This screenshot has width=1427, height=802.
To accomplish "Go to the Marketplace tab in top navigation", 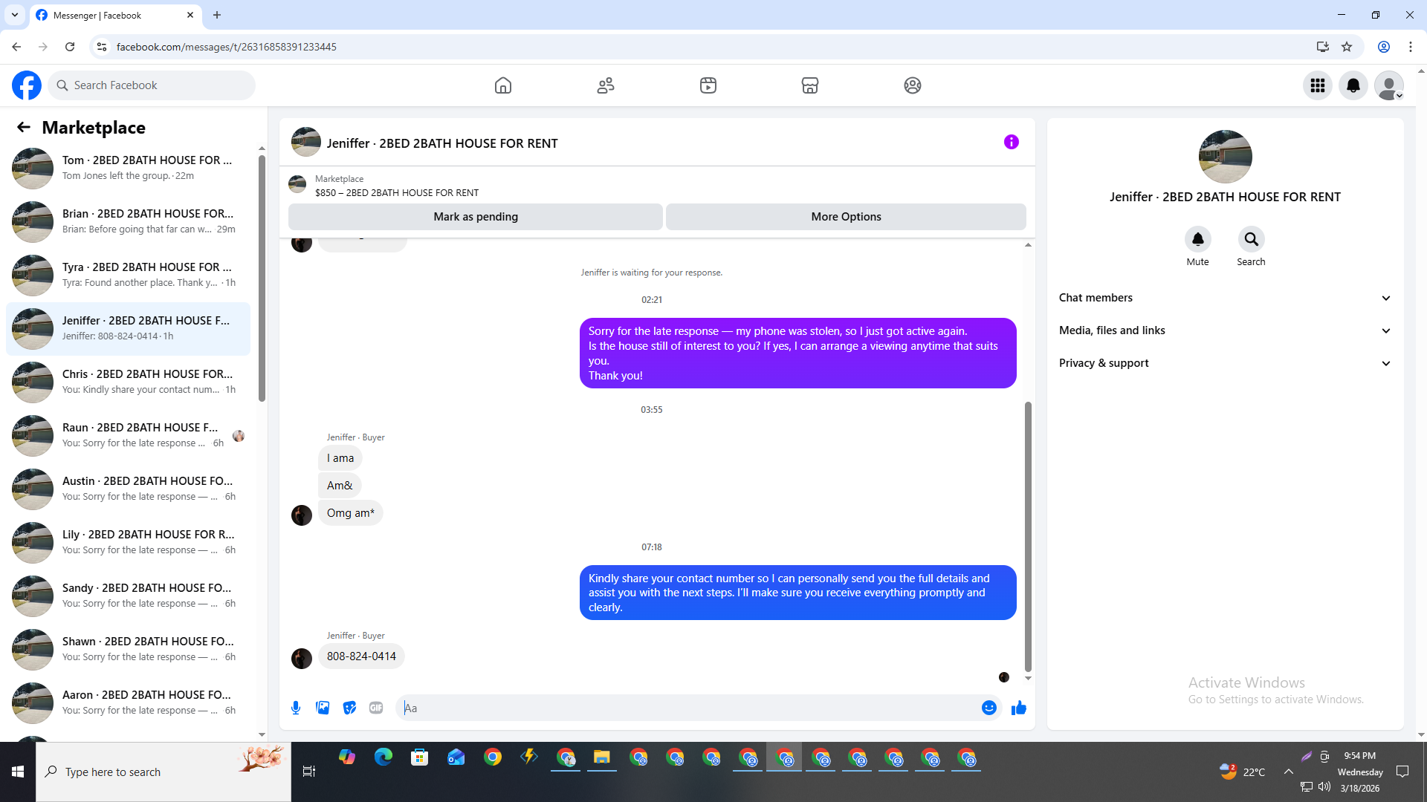I will (x=809, y=85).
